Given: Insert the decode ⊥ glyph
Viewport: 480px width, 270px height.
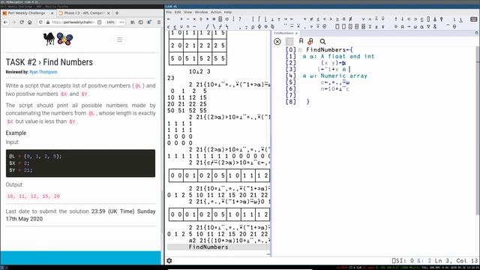Looking at the screenshot, I should 272,19.
